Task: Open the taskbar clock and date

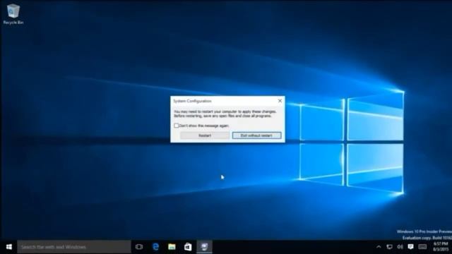Action: click(x=441, y=247)
